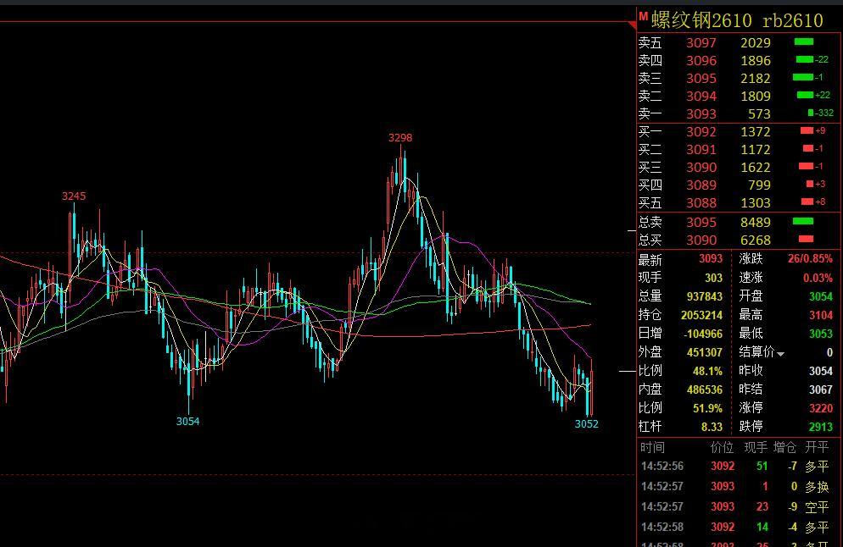Click the 开平 column header
Screen dimensions: 843x547
817,447
